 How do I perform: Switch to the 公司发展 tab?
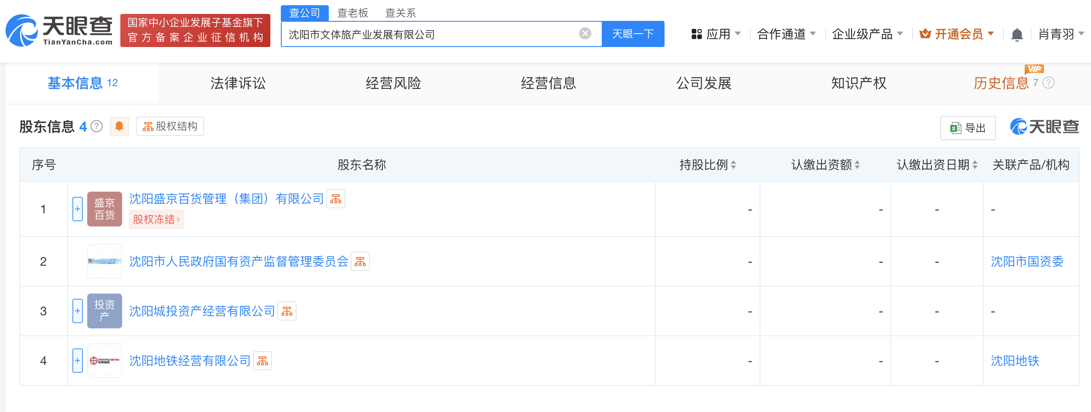tap(704, 83)
